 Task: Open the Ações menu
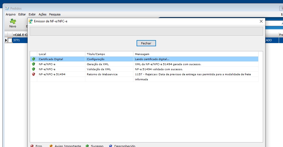(x=42, y=14)
